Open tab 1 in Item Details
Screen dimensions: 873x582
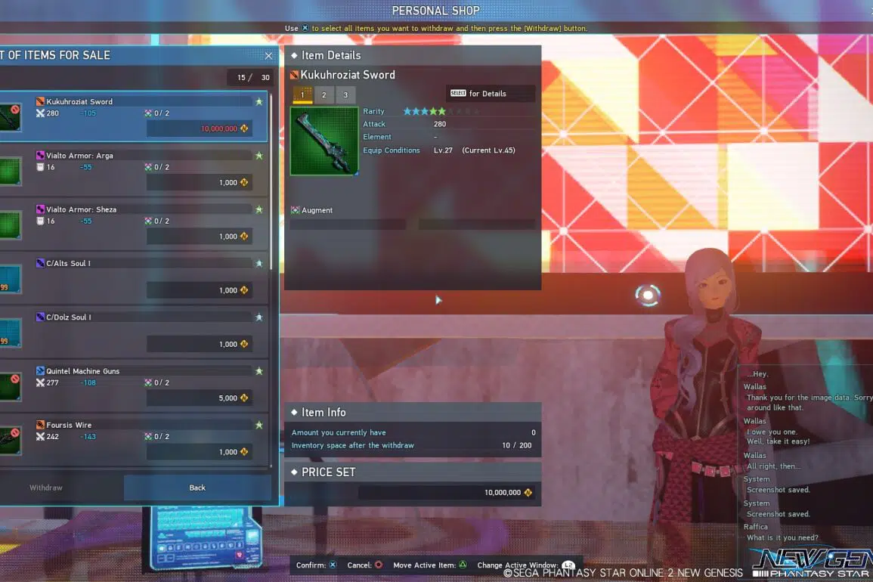click(x=302, y=94)
